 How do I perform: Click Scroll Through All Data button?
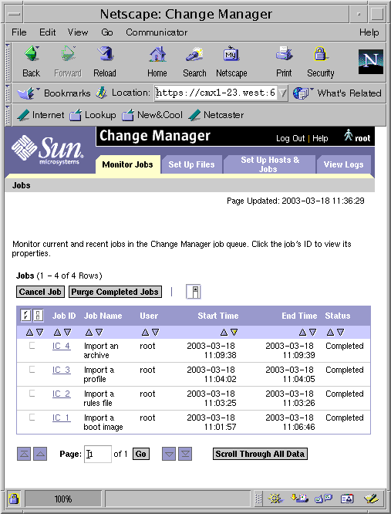[260, 454]
